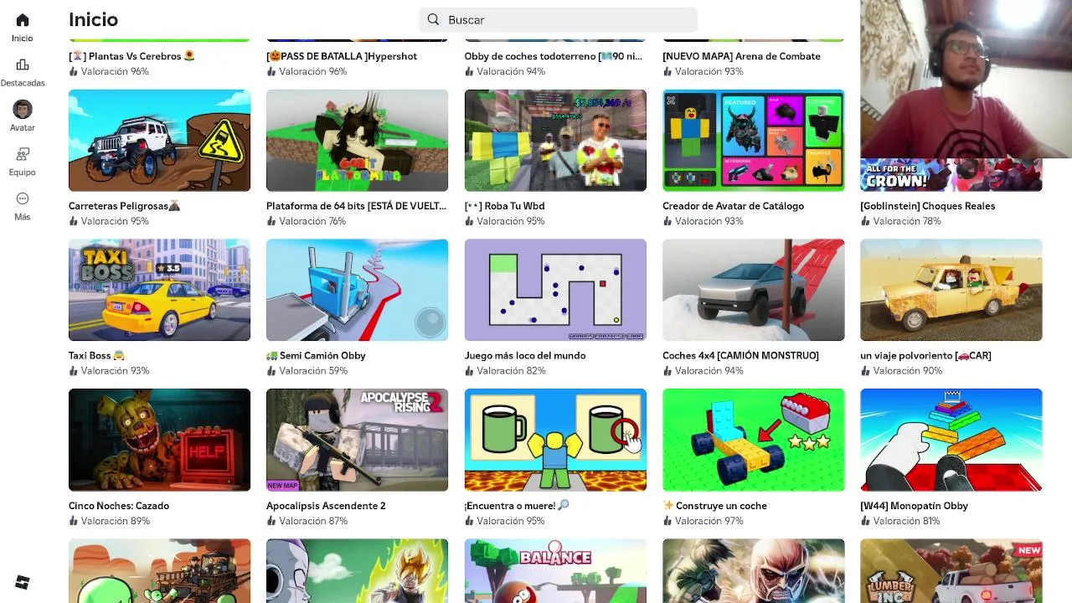The image size is (1072, 603).
Task: Click NUEVO MAPA Arena de Combate title
Action: click(x=741, y=56)
